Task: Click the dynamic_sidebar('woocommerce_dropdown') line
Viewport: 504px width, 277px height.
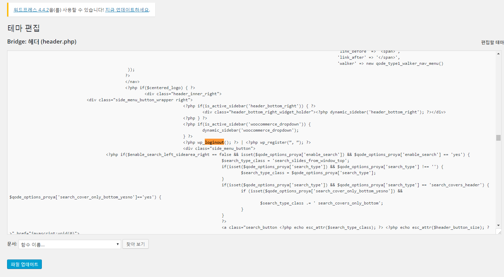Action: point(250,130)
